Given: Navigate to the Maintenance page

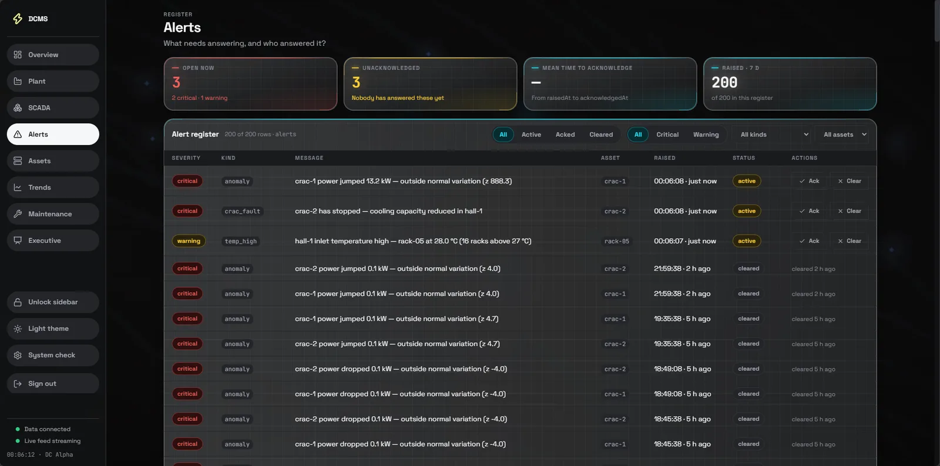Looking at the screenshot, I should click(53, 214).
